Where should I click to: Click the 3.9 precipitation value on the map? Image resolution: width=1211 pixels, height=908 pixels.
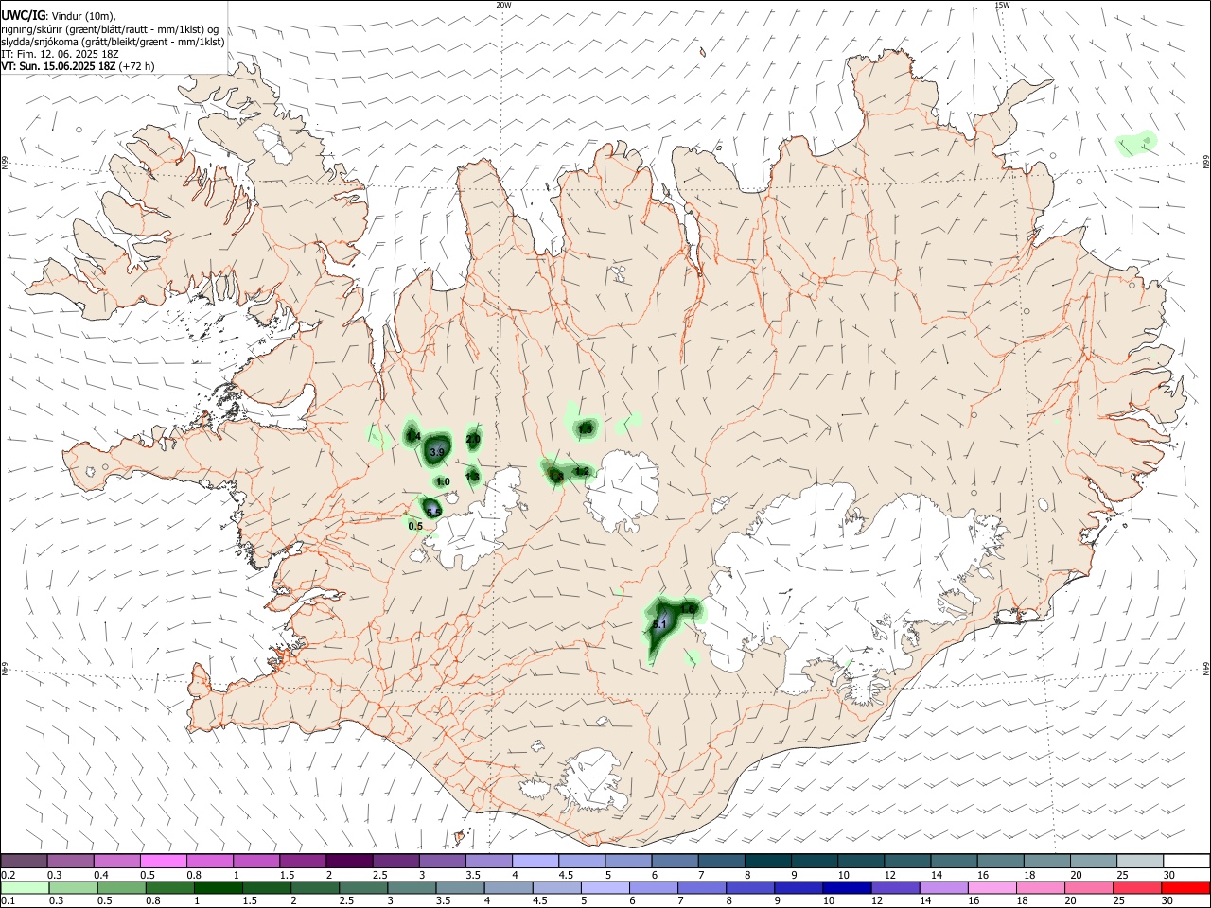437,453
